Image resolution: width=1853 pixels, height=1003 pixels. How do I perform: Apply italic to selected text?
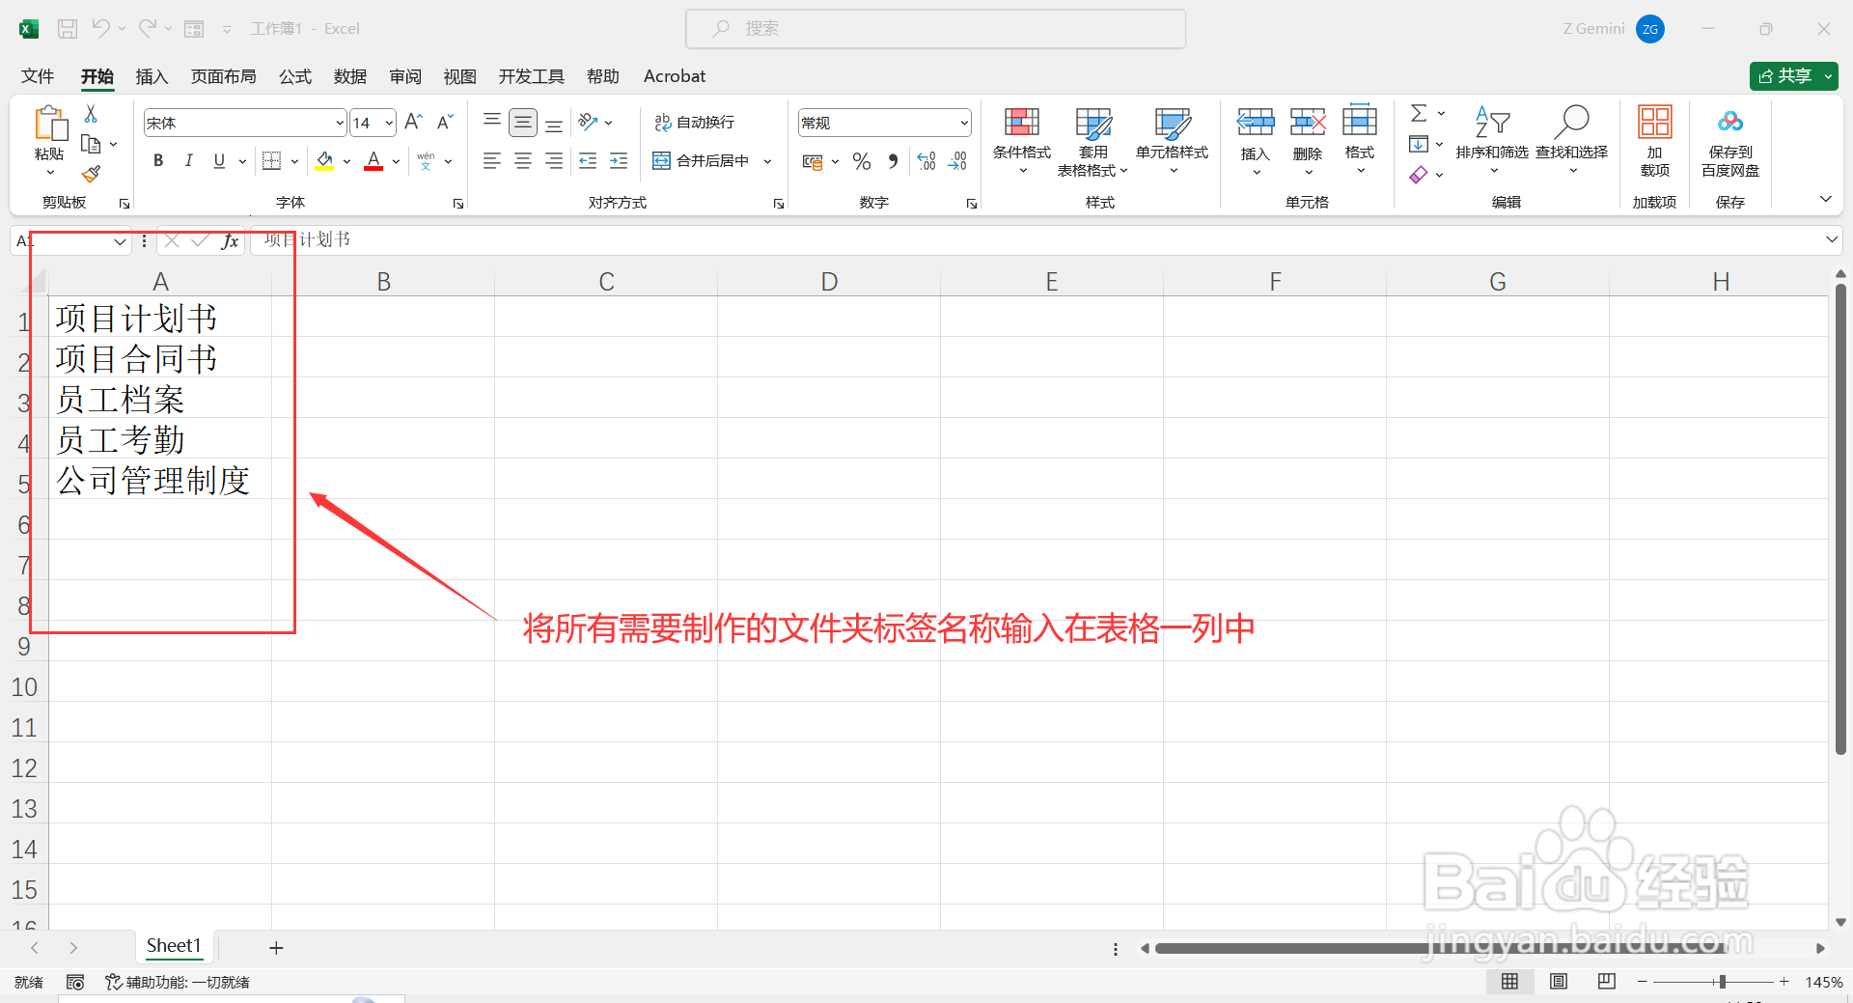coord(189,160)
